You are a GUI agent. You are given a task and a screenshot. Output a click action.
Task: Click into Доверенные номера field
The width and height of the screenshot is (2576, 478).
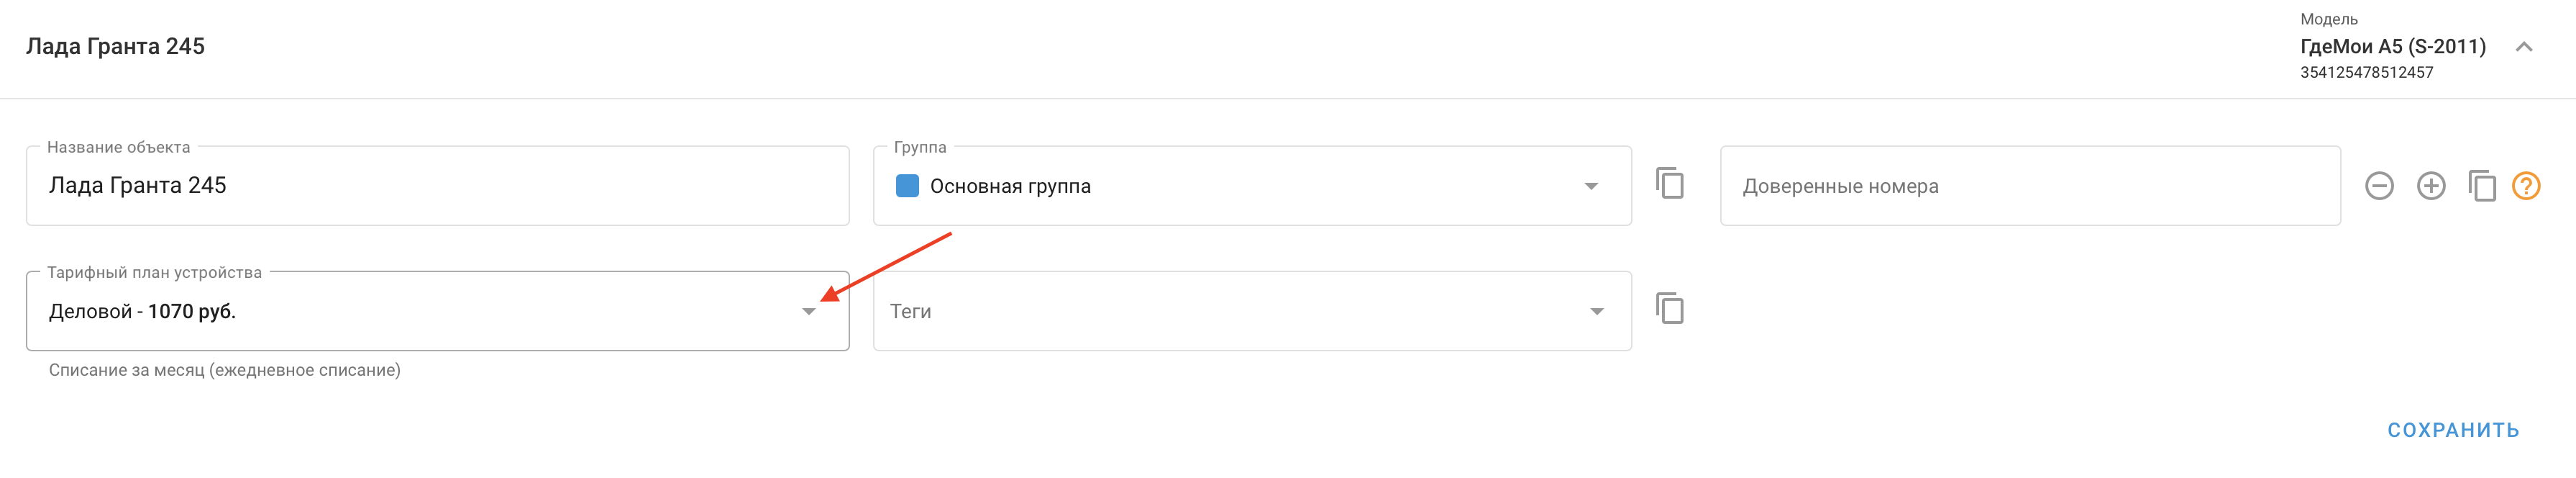2029,186
